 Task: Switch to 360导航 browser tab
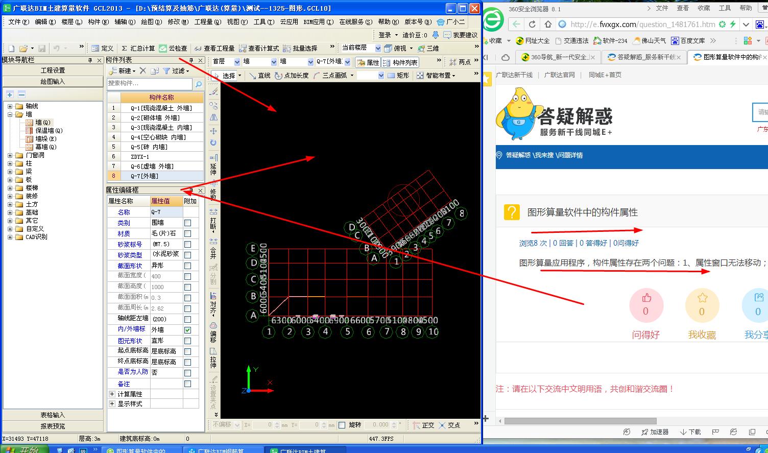coord(559,57)
